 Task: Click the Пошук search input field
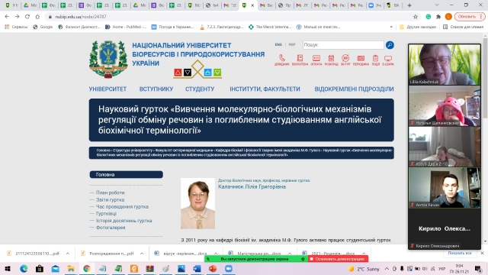(x=343, y=45)
